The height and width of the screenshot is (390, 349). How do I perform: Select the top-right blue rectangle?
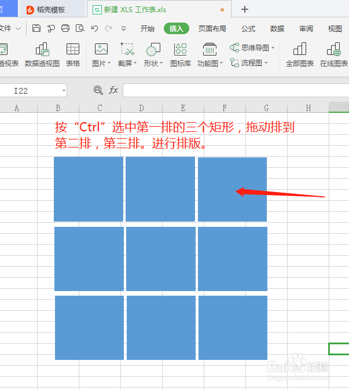coord(232,189)
